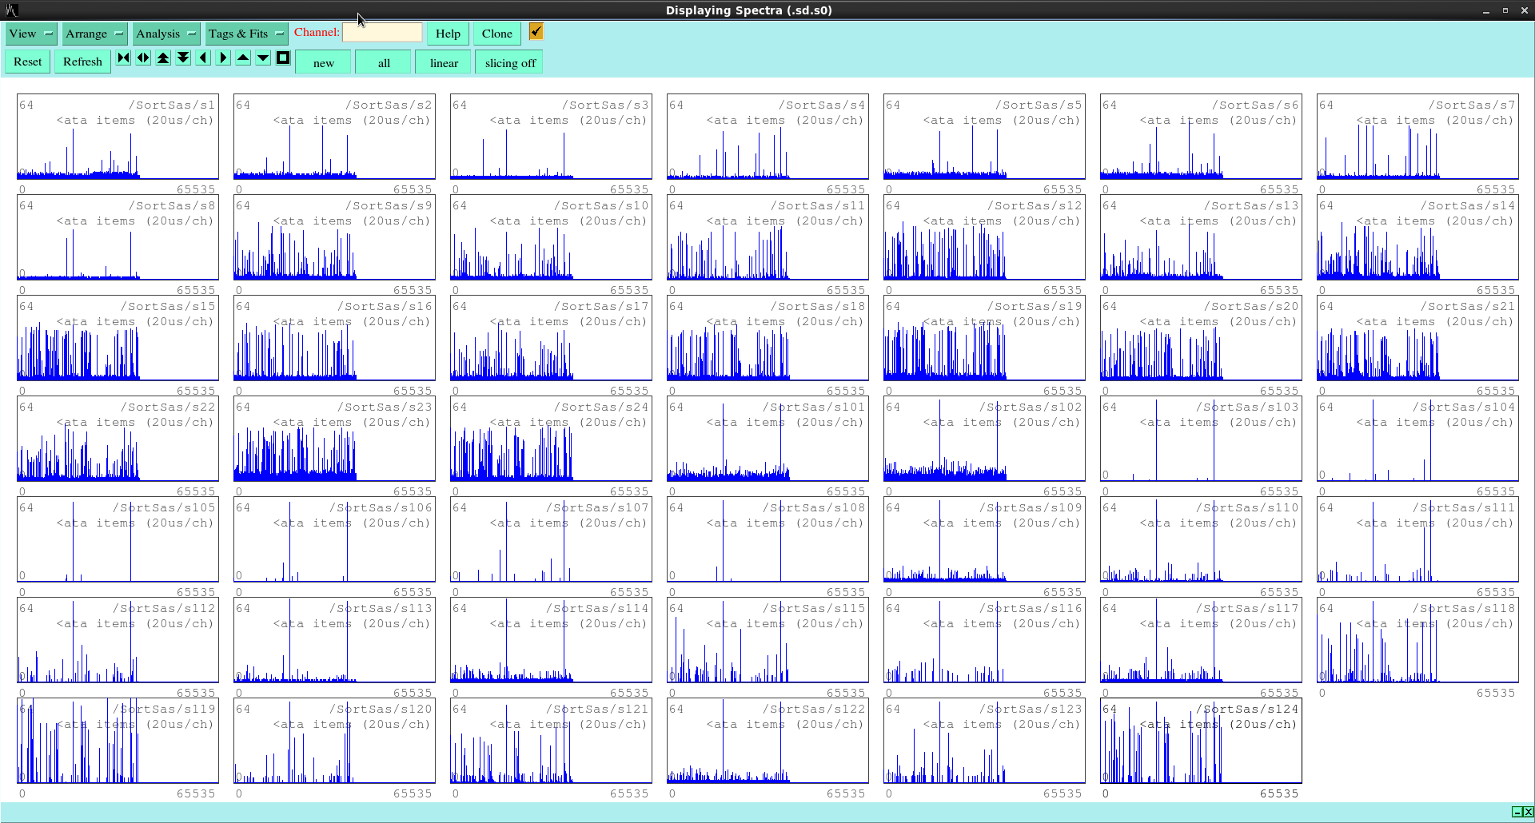Select the /SortSas/s17 spectrum plot
This screenshot has width=1535, height=823.
551,338
